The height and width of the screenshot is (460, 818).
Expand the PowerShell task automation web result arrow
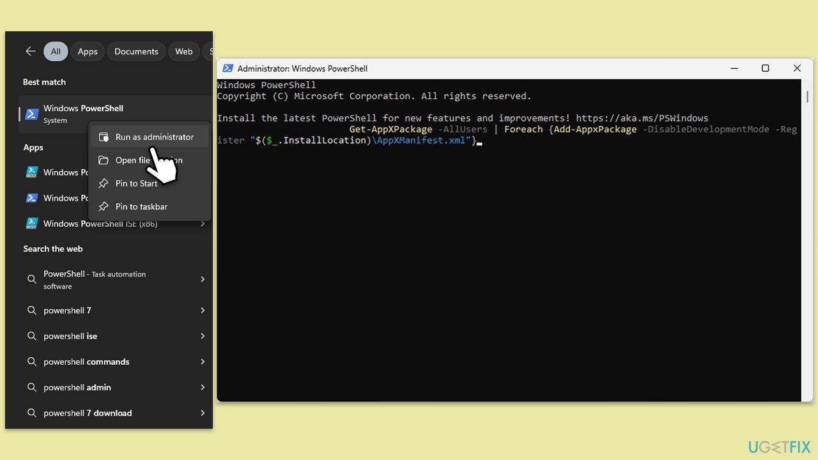[203, 279]
